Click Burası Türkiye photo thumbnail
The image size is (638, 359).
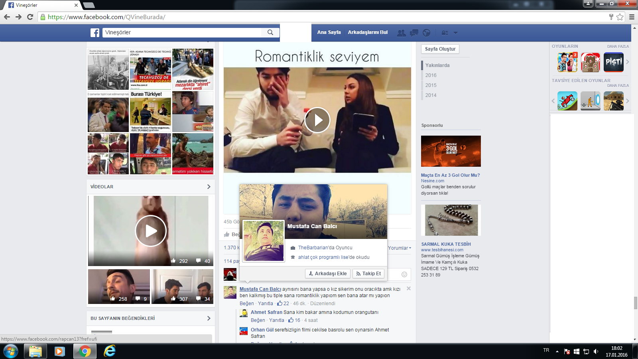[150, 111]
